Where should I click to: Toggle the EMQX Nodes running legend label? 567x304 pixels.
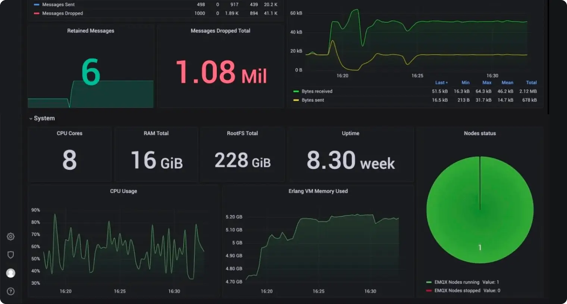tap(457, 282)
